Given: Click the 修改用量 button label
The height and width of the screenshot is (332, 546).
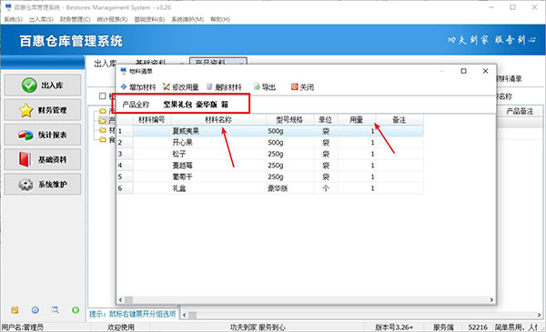Looking at the screenshot, I should [186, 87].
